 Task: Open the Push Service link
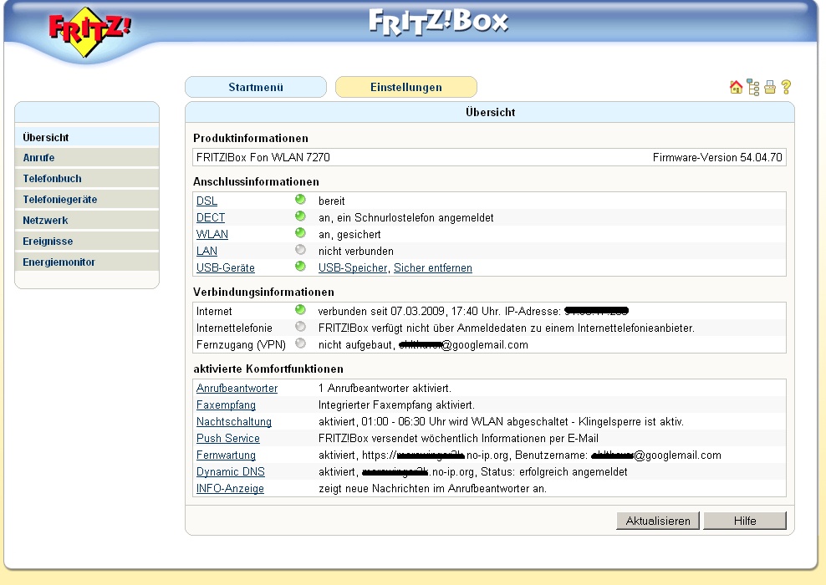click(228, 439)
